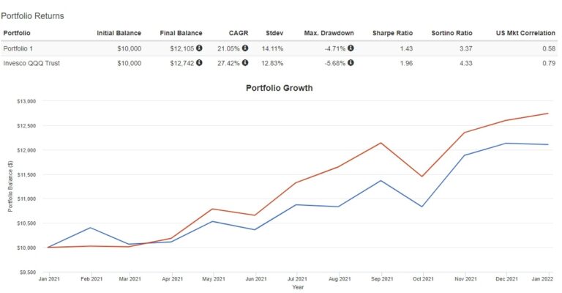This screenshot has width=562, height=293.
Task: Click the US Mkt Correlation column header
Action: click(x=522, y=33)
